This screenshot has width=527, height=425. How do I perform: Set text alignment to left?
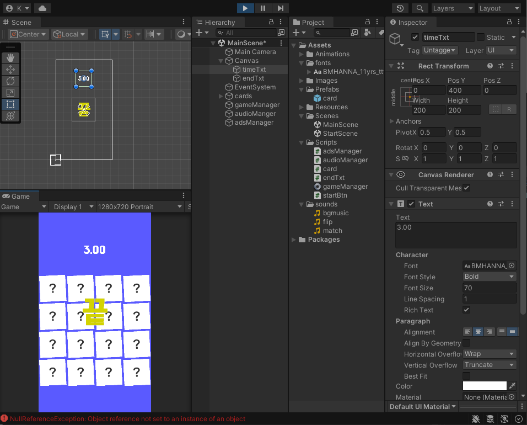point(467,332)
